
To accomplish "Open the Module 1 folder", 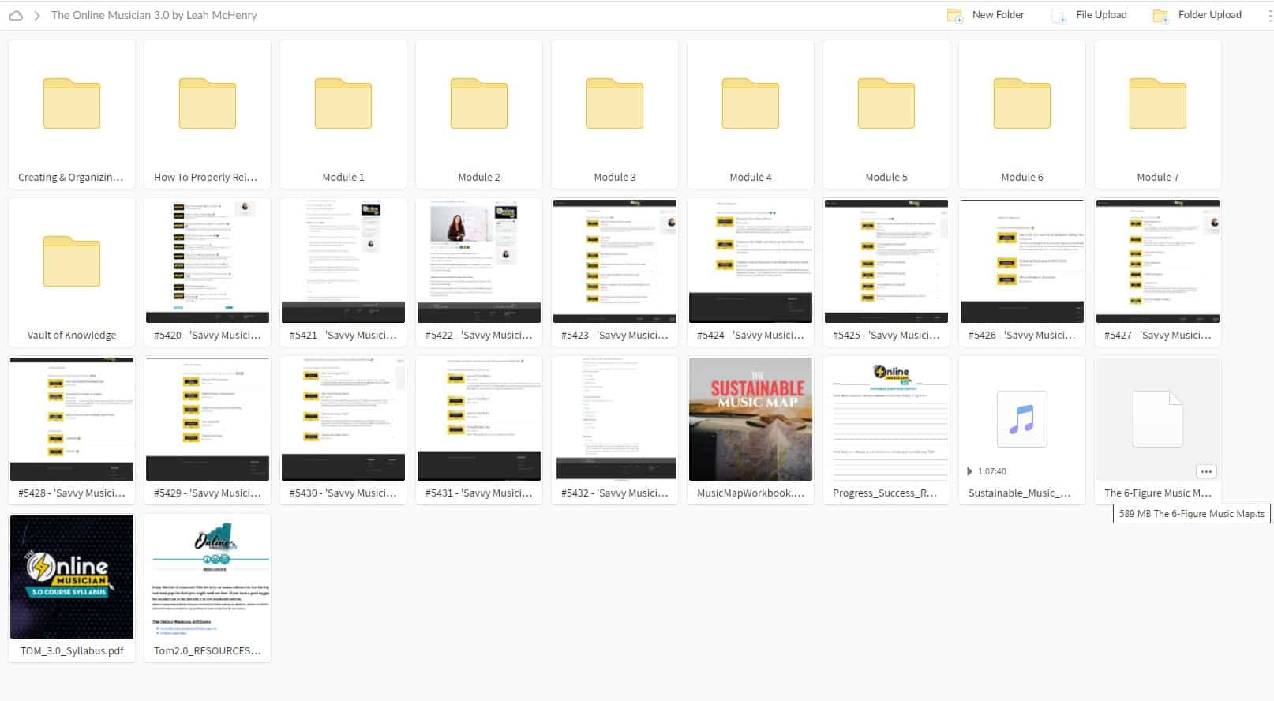I will pos(343,103).
